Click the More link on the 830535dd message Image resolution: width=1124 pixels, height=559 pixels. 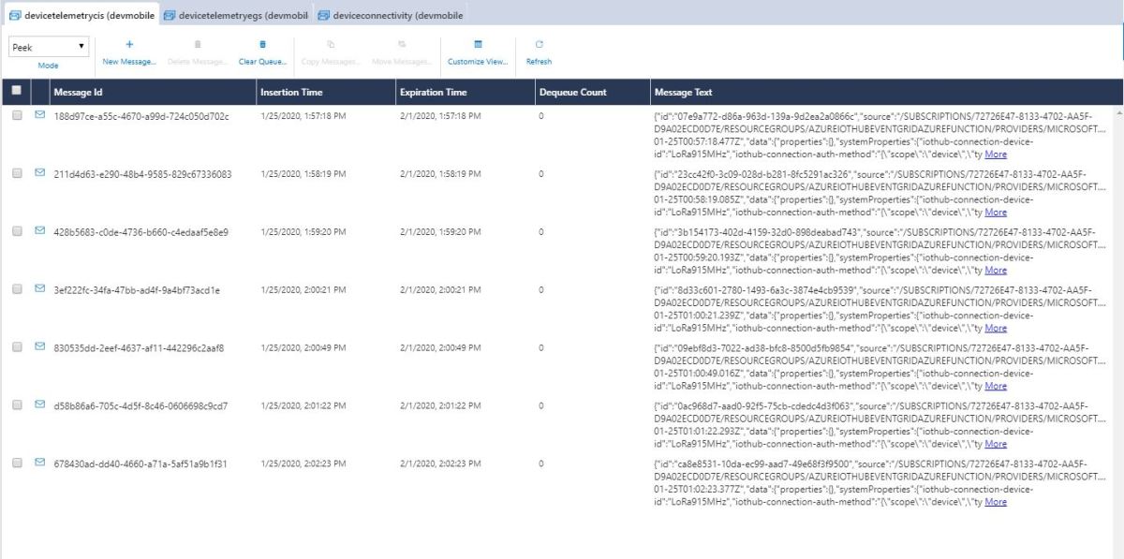(x=996, y=386)
